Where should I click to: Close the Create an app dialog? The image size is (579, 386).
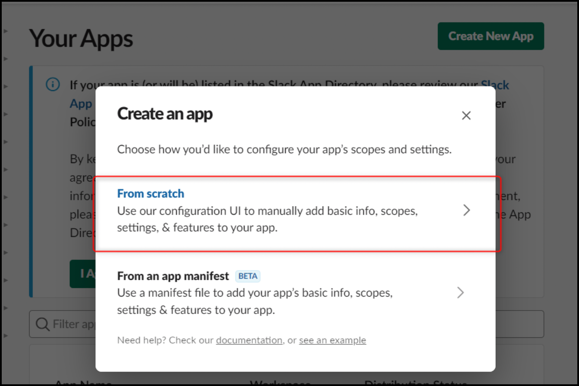click(466, 115)
